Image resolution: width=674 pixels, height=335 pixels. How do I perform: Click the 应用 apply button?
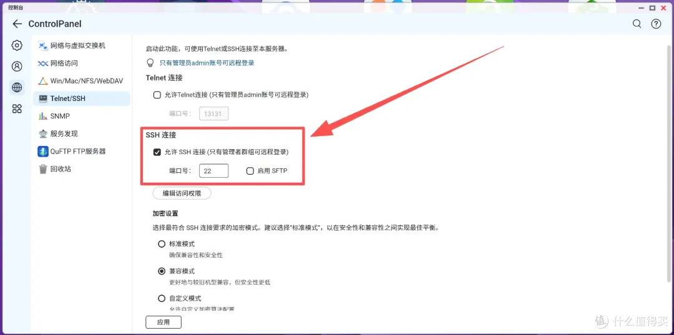click(x=164, y=322)
